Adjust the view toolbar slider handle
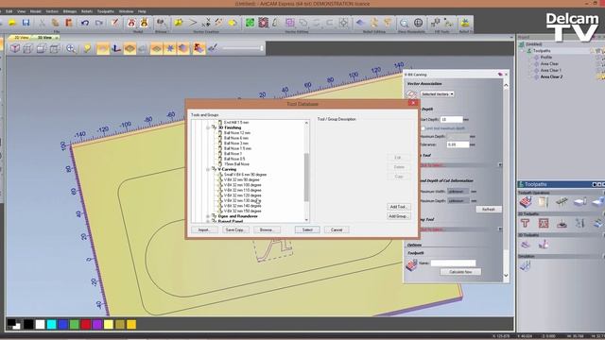This screenshot has height=340, width=605. point(261,48)
